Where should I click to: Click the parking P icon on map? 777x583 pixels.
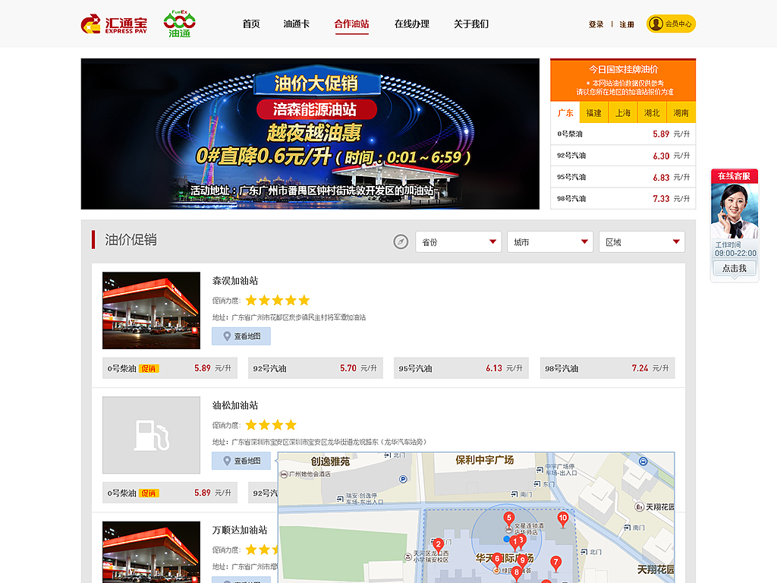pos(403,479)
